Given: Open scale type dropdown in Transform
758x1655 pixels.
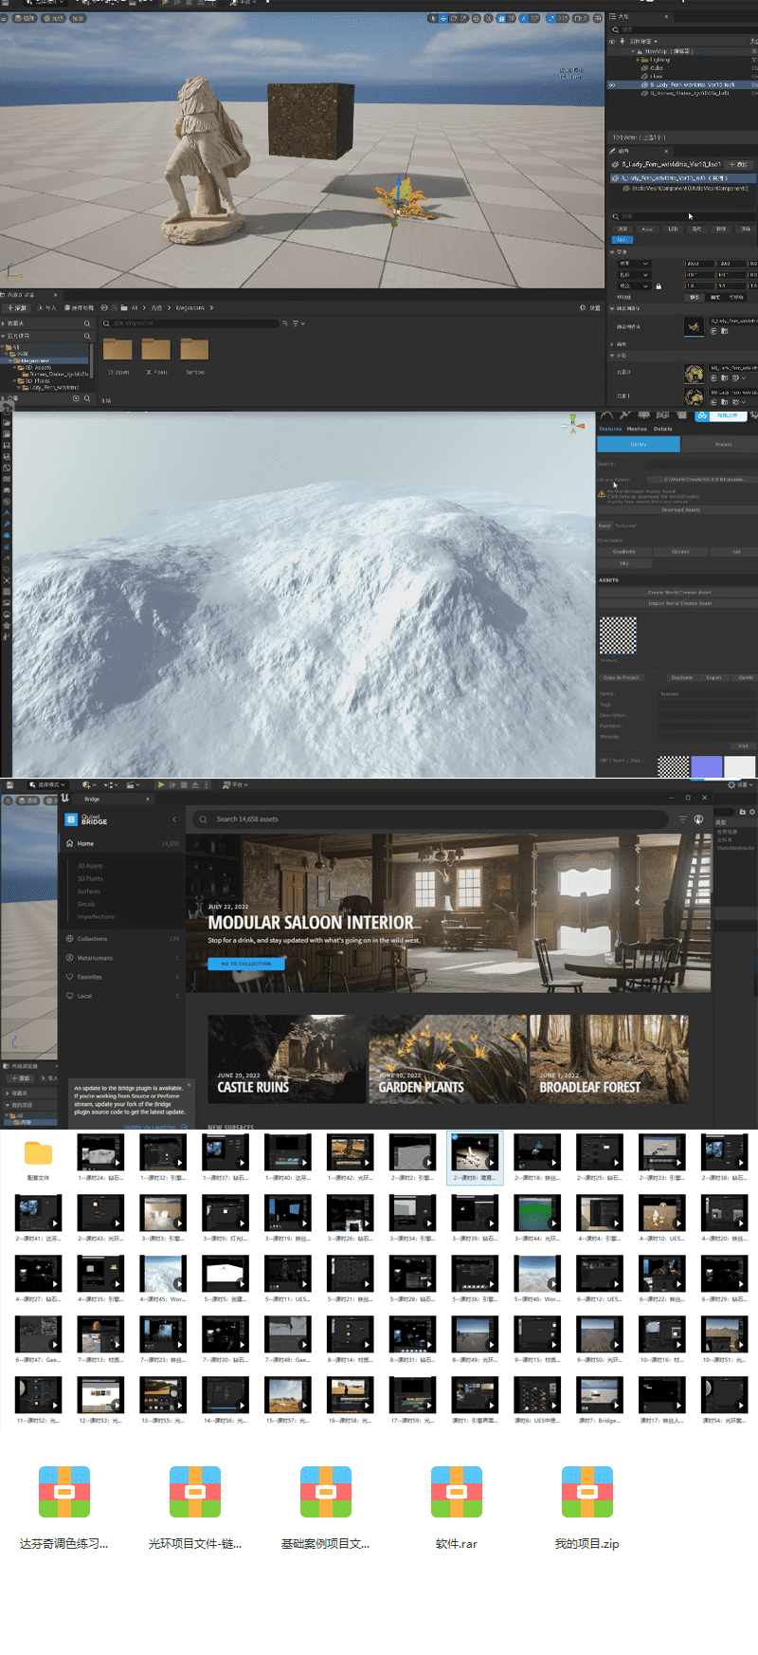Looking at the screenshot, I should (x=634, y=285).
